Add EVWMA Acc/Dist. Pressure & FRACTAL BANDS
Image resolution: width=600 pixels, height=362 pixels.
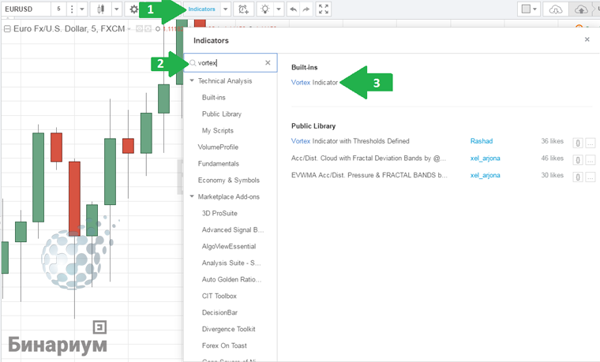(369, 175)
